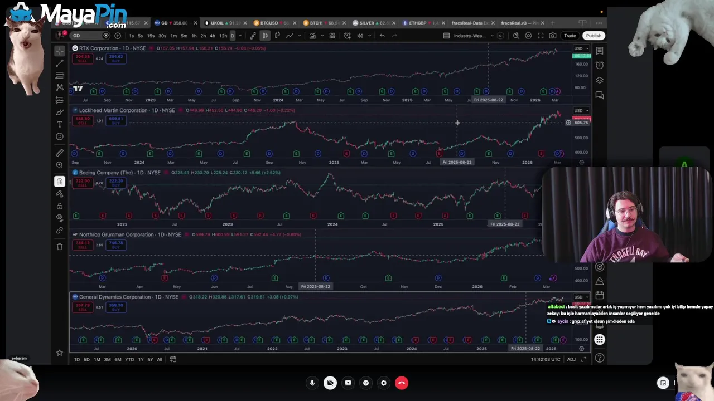The image size is (714, 401).
Task: Undo the last chart action
Action: tap(382, 36)
